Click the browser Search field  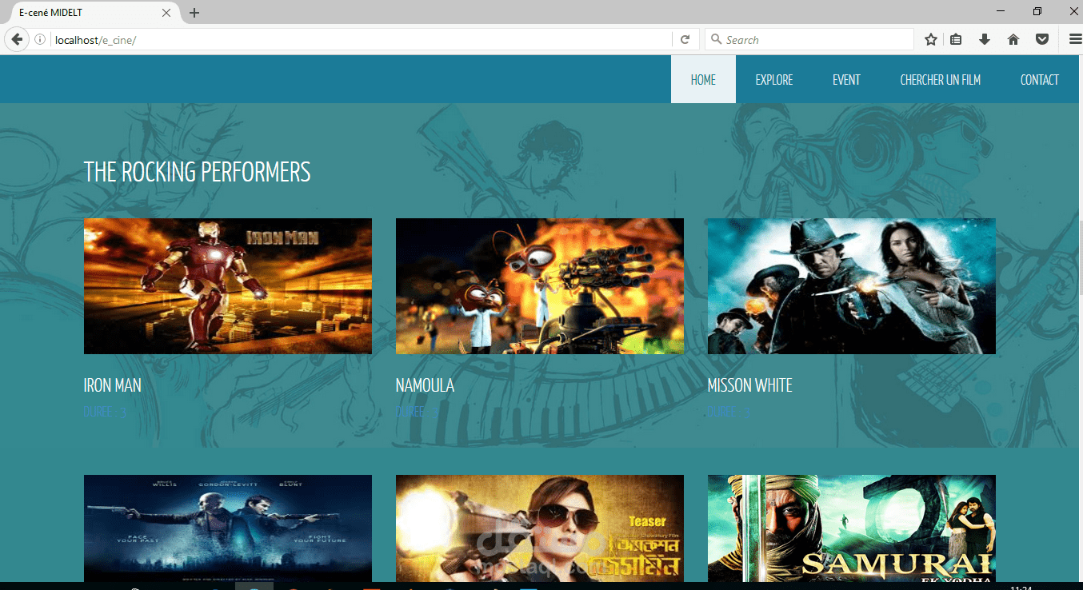(809, 40)
